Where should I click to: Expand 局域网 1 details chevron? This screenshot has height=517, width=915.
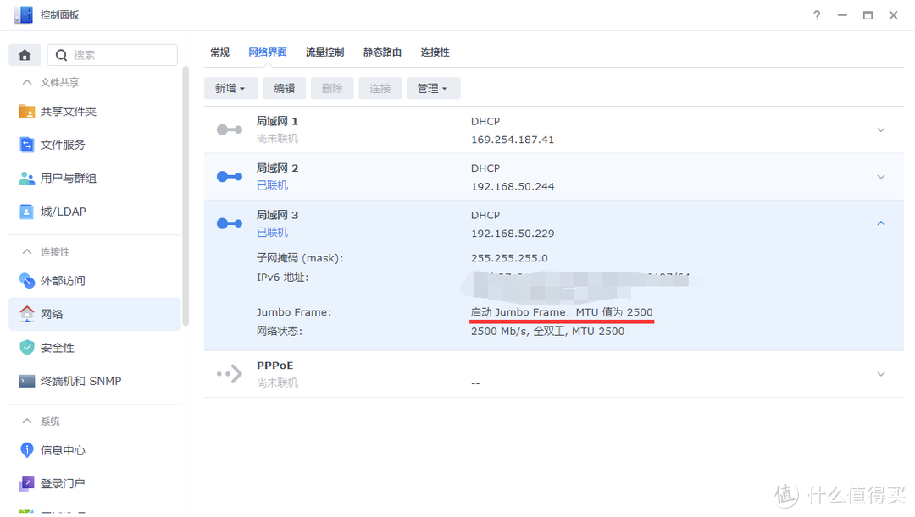tap(880, 130)
